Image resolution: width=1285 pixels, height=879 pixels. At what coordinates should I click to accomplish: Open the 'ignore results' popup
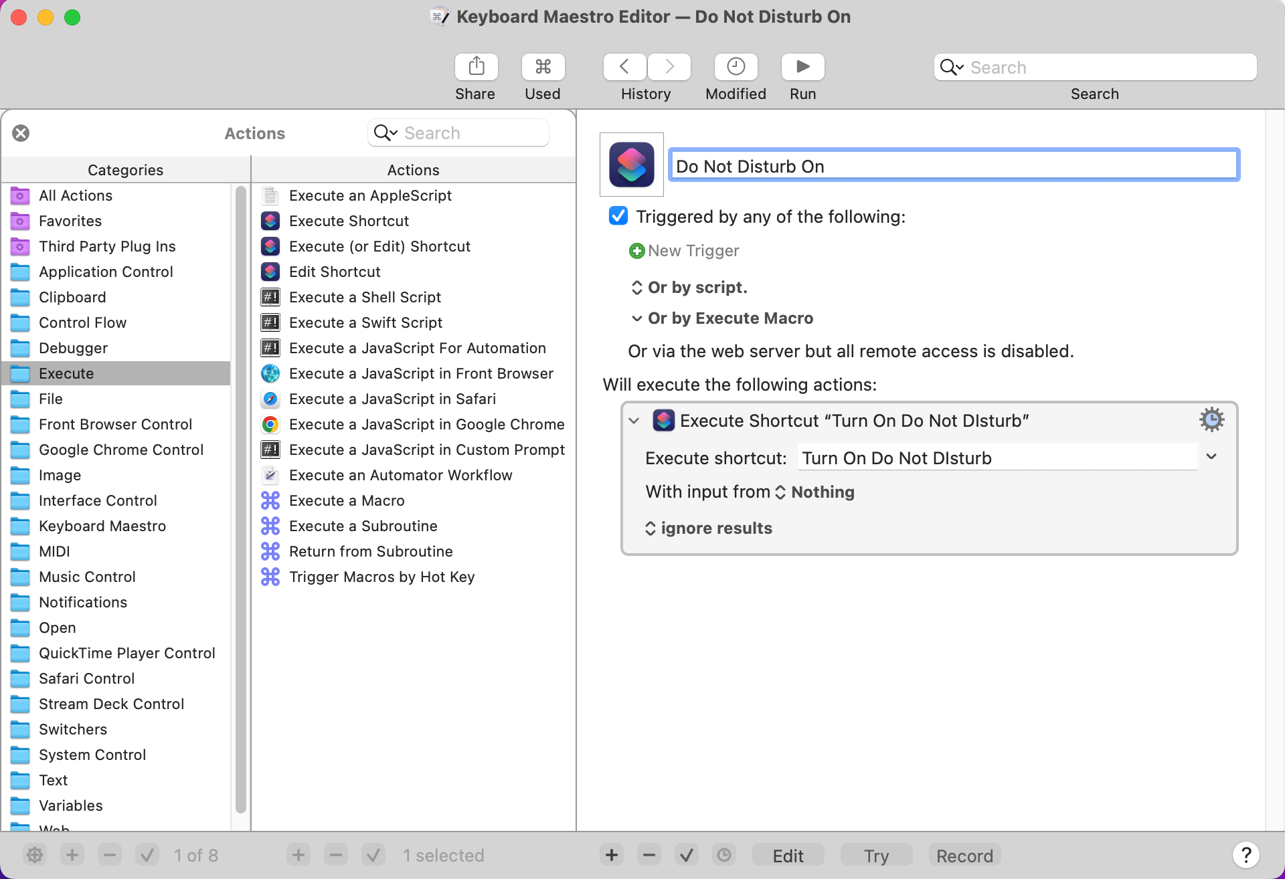[x=708, y=528]
